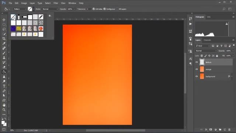Viewport: 236px width, 133px height.
Task: Open the layer filter Kind dropdown
Action: click(x=202, y=46)
